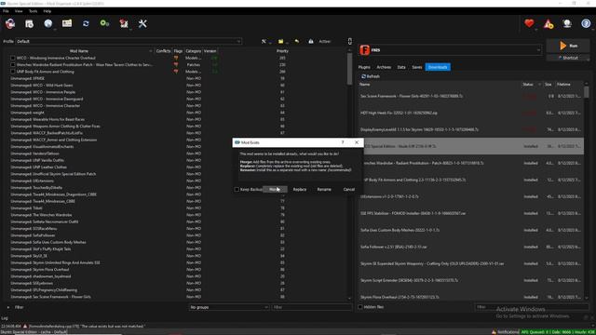Click the Mod Exists dialog help question mark

pyautogui.click(x=343, y=142)
